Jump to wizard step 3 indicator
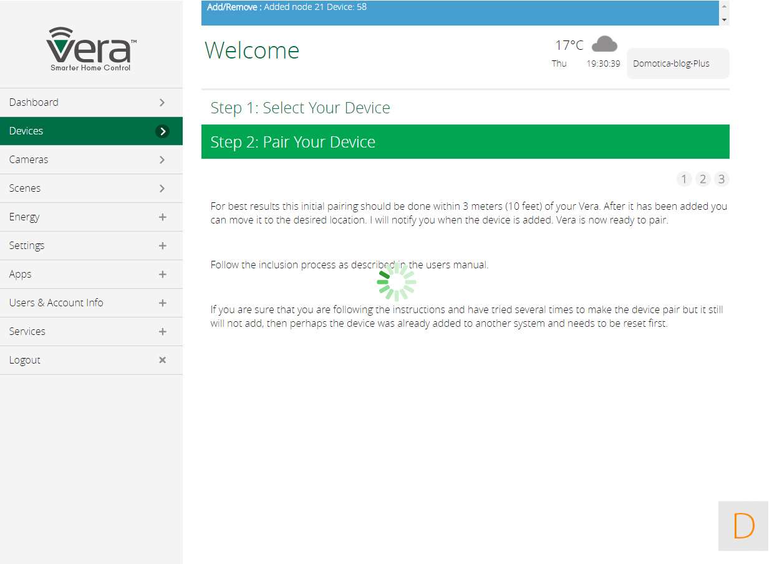 (722, 179)
